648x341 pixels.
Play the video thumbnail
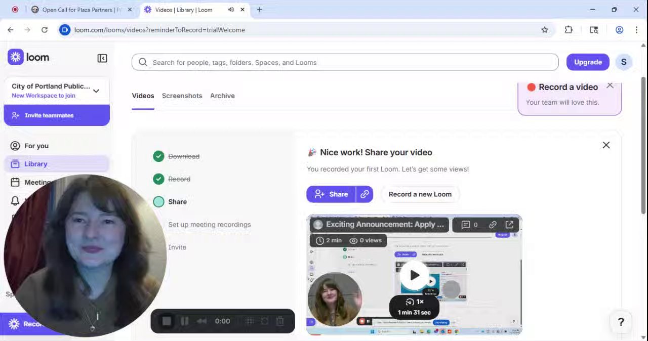point(414,275)
